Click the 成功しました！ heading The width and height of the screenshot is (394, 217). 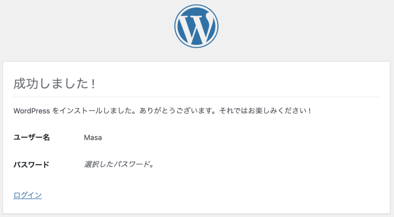(55, 83)
